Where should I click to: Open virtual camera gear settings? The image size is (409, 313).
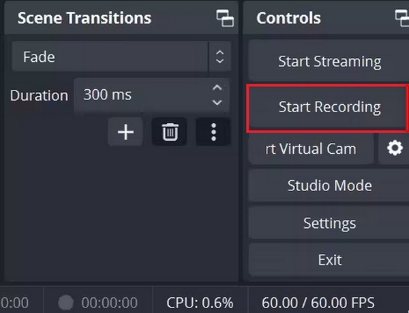[x=394, y=148]
